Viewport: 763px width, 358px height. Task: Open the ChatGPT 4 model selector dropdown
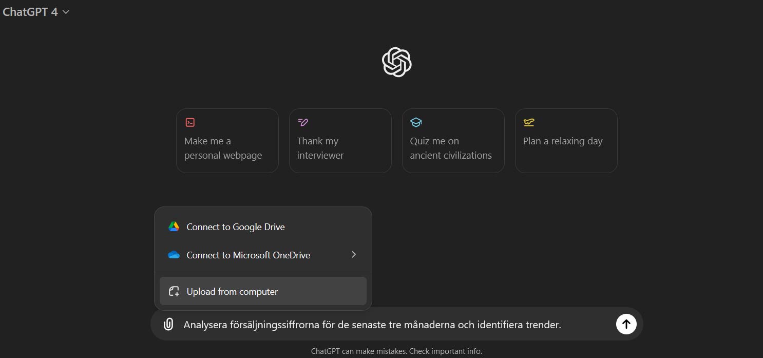[35, 12]
